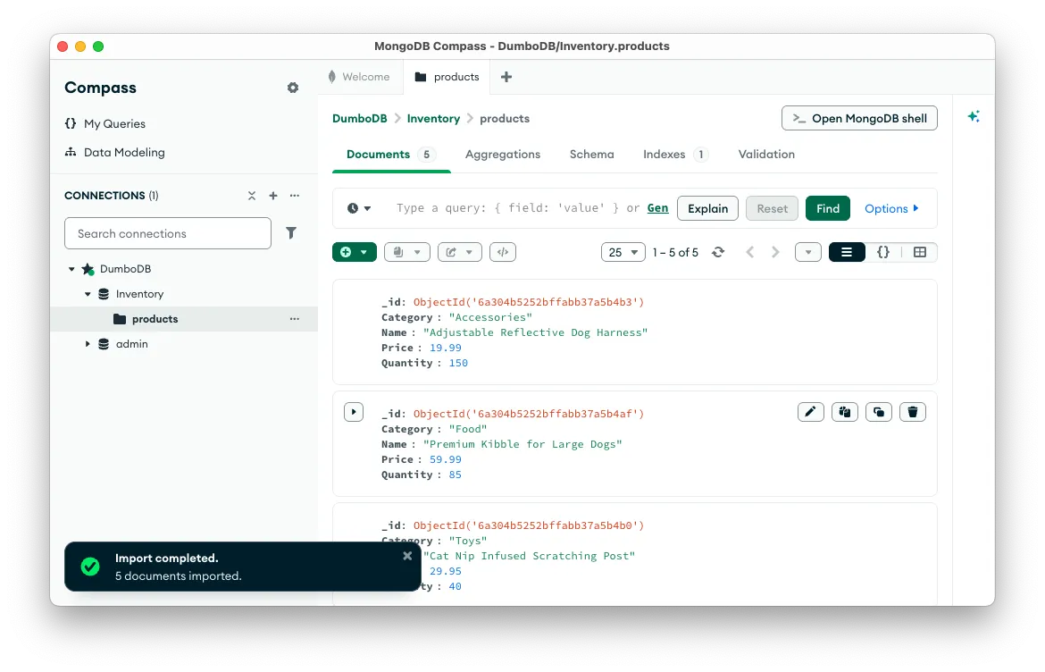Go to Inventory breadcrumb

pos(433,119)
